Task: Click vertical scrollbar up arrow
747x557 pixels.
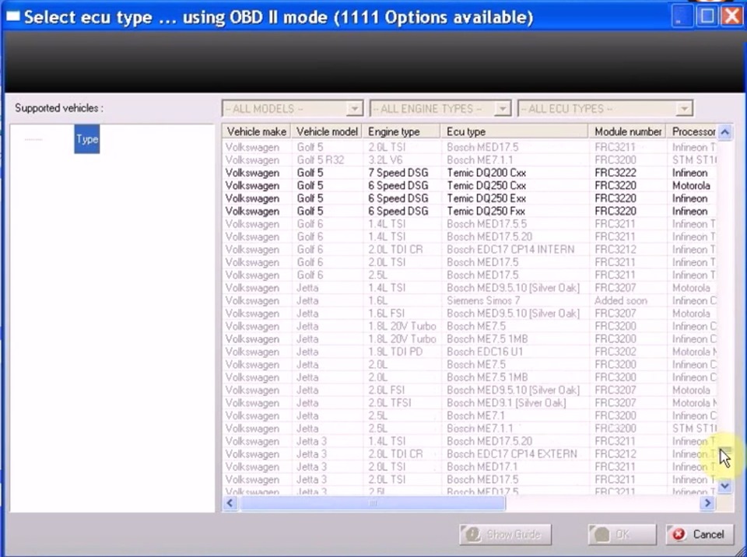Action: [725, 131]
